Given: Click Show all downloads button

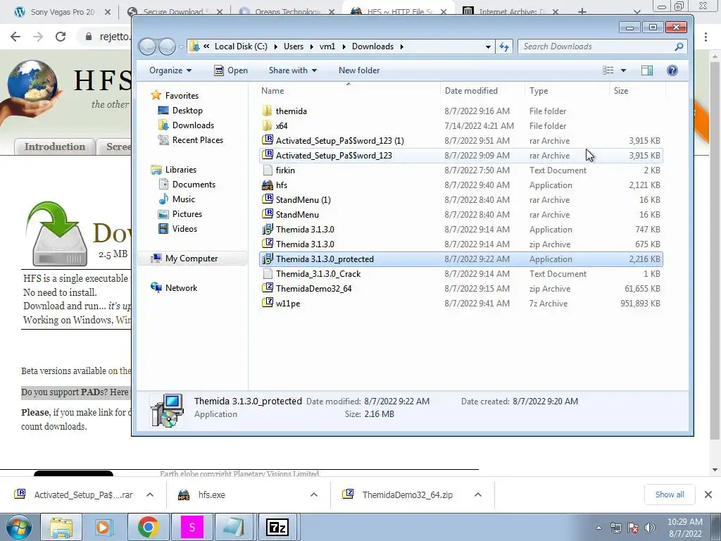Looking at the screenshot, I should (x=670, y=495).
